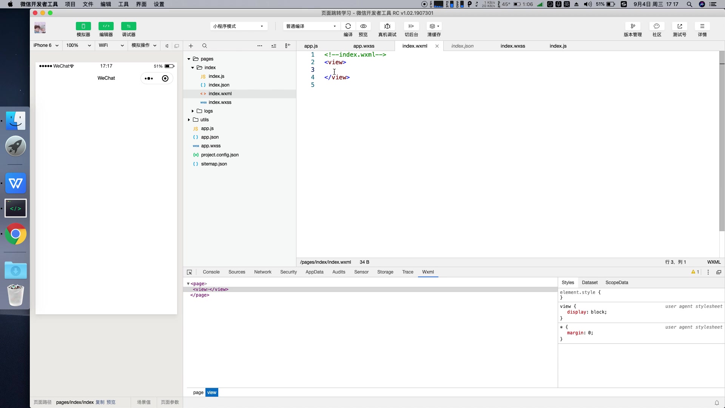Click the app.js file in sidebar

click(207, 128)
